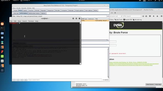163x91 pixels.
Task: Click the gray tweak tool dock icon
Action: coord(2,61)
